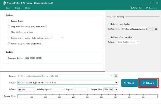
Task: Open the File menu
Action: point(8,8)
